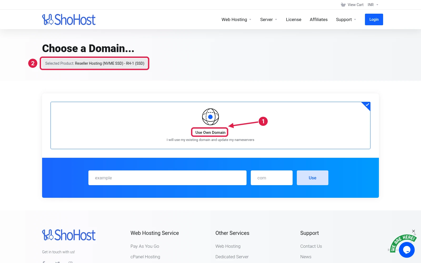Click the Use button

click(x=313, y=178)
